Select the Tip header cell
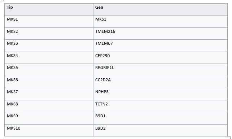The height and width of the screenshot is (139, 232). click(x=49, y=9)
